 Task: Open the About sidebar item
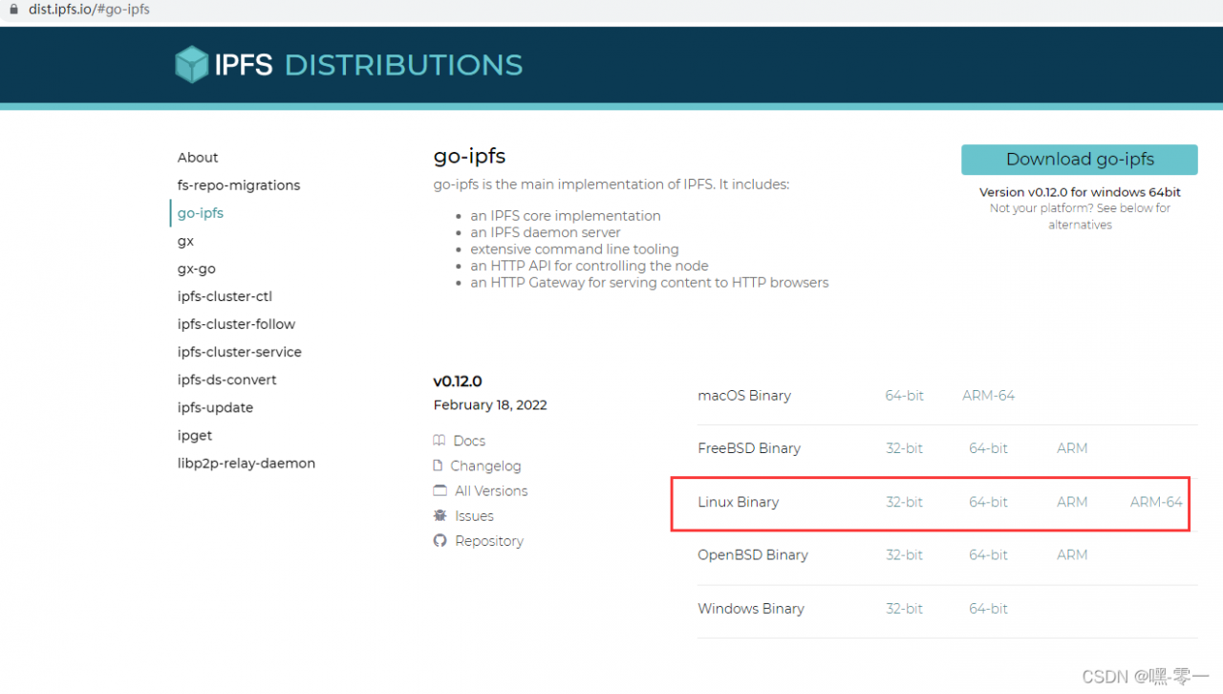coord(198,158)
